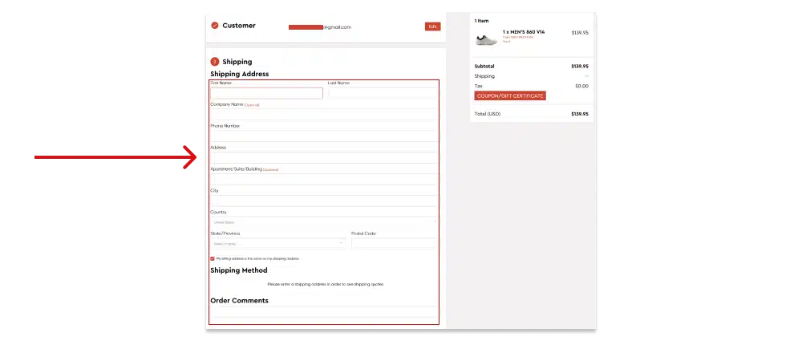This screenshot has height=341, width=802.
Task: Click the MEN'S 860 V14 product name
Action: pos(523,32)
